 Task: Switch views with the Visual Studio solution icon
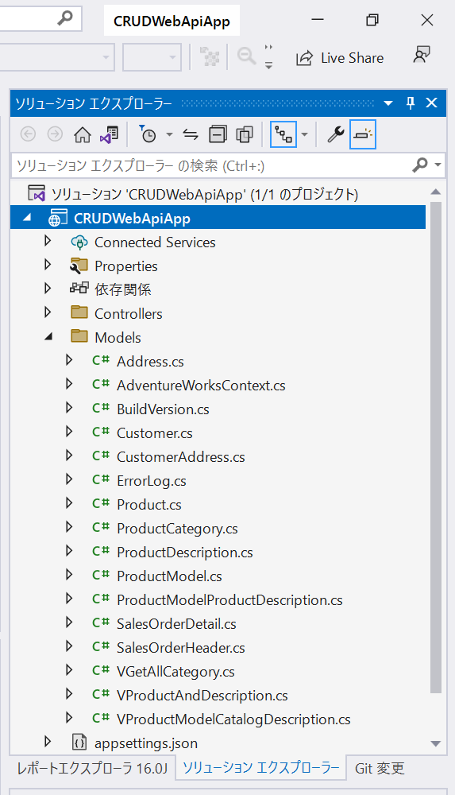point(109,135)
